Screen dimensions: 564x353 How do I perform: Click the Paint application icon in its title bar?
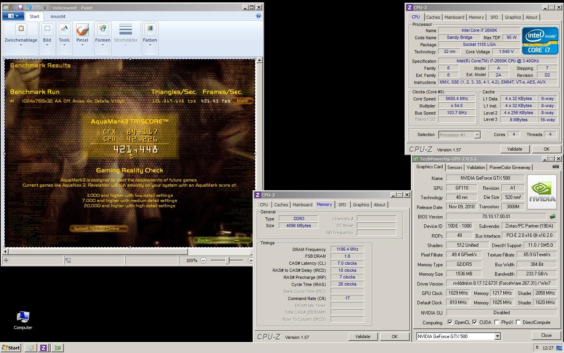point(6,7)
